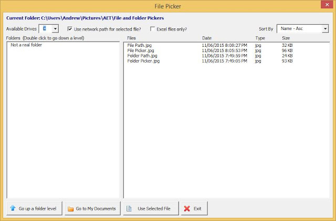Uncheck Use network path for selected file

(70, 29)
